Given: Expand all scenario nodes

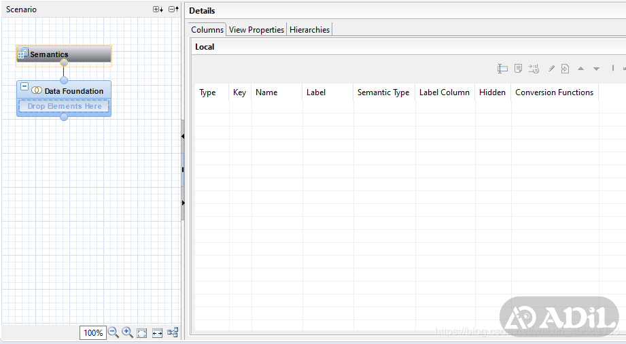Looking at the screenshot, I should point(158,10).
